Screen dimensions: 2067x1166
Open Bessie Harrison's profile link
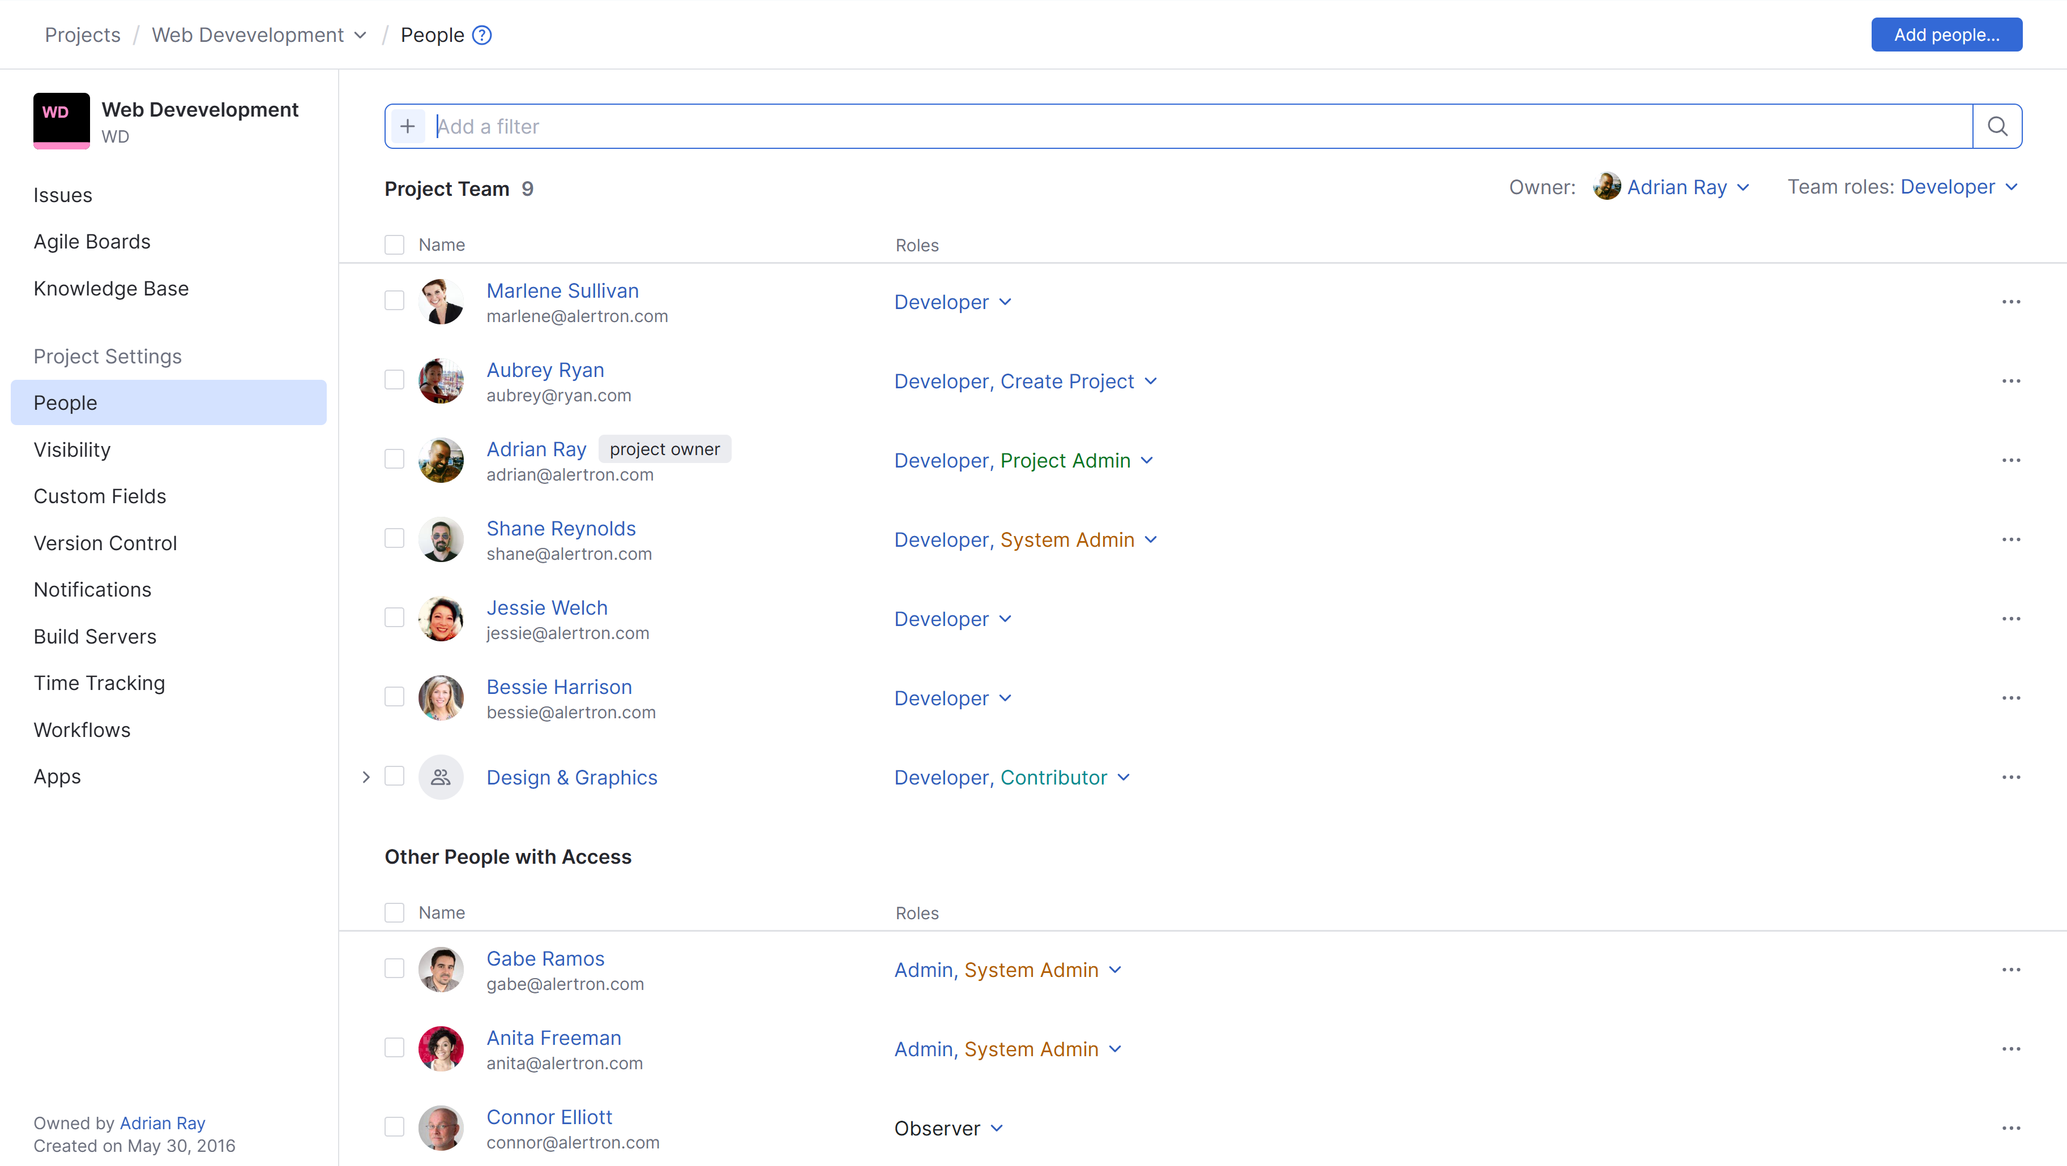[558, 687]
